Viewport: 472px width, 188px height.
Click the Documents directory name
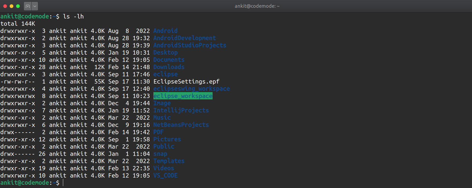[x=169, y=60]
